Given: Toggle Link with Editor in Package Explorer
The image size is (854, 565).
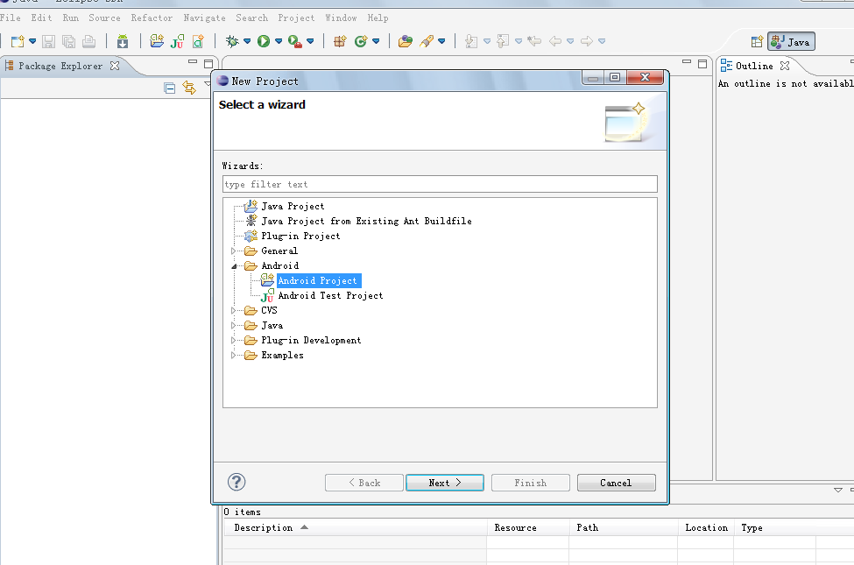Looking at the screenshot, I should [x=189, y=88].
